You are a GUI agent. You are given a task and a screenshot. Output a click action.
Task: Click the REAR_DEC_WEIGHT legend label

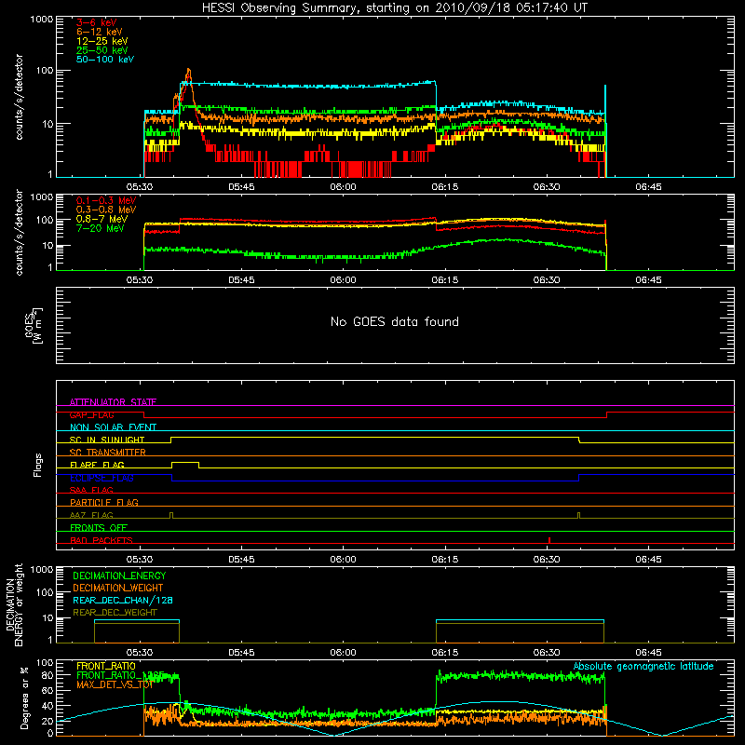(x=115, y=613)
